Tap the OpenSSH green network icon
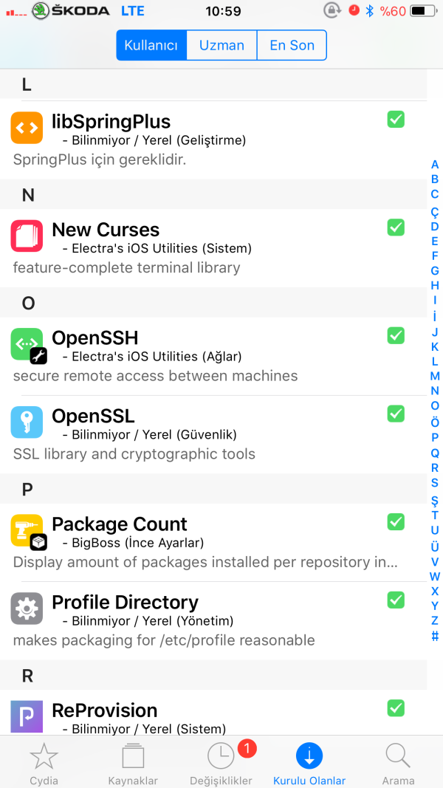 (27, 344)
